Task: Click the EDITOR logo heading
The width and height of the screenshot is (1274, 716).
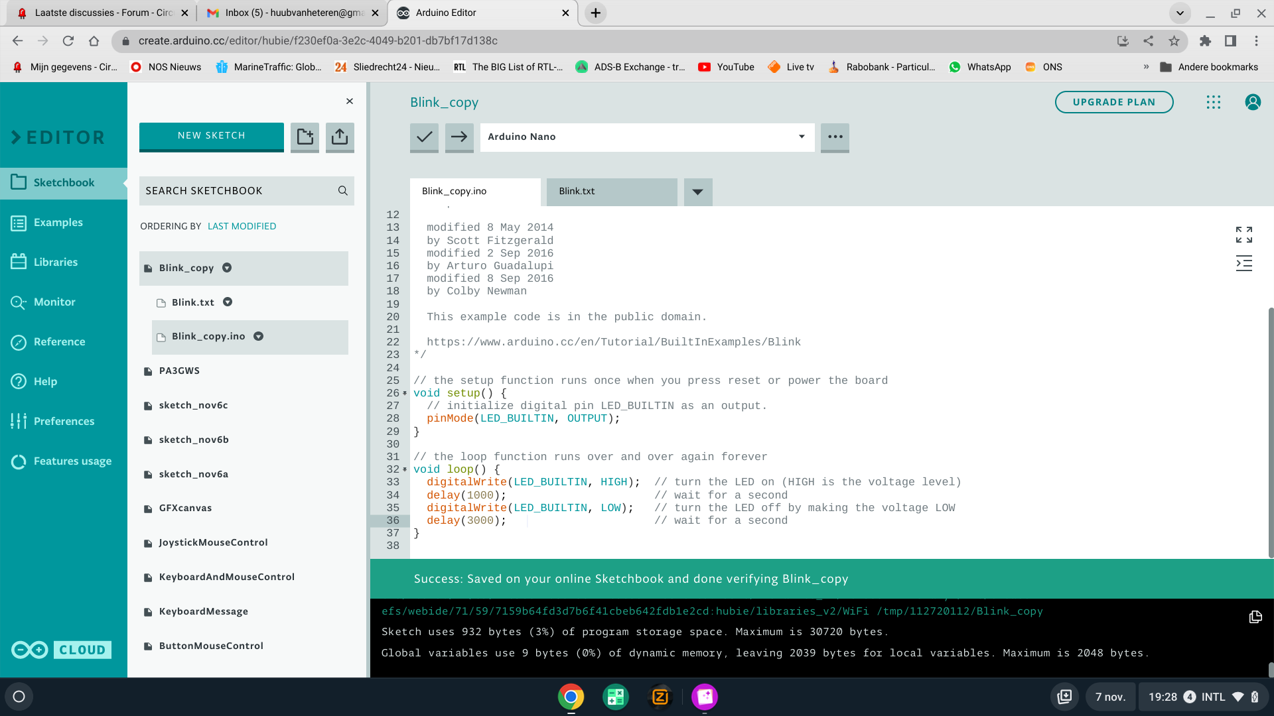Action: click(58, 137)
